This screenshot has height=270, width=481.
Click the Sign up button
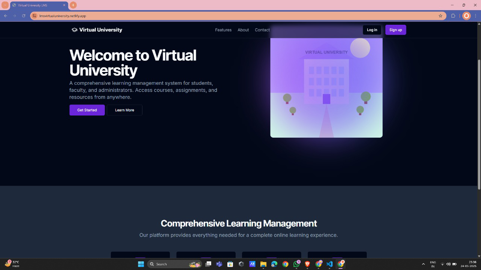tap(396, 30)
